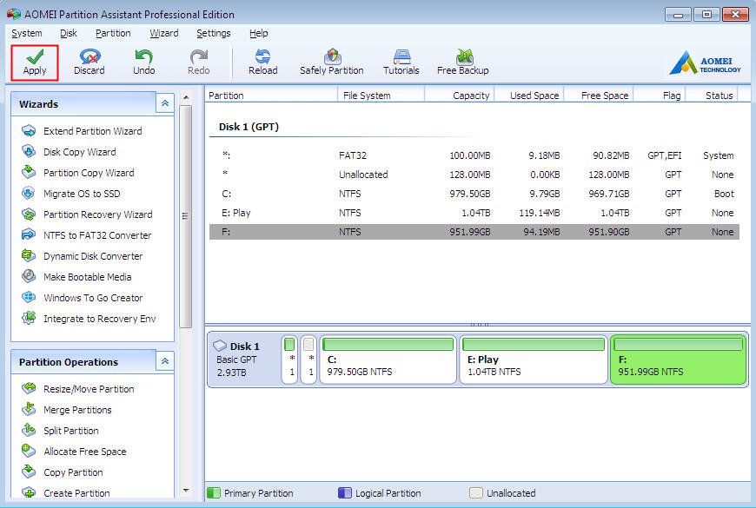Viewport: 756px width, 508px height.
Task: Click the sidebar scrollbar thumb
Action: point(186,216)
